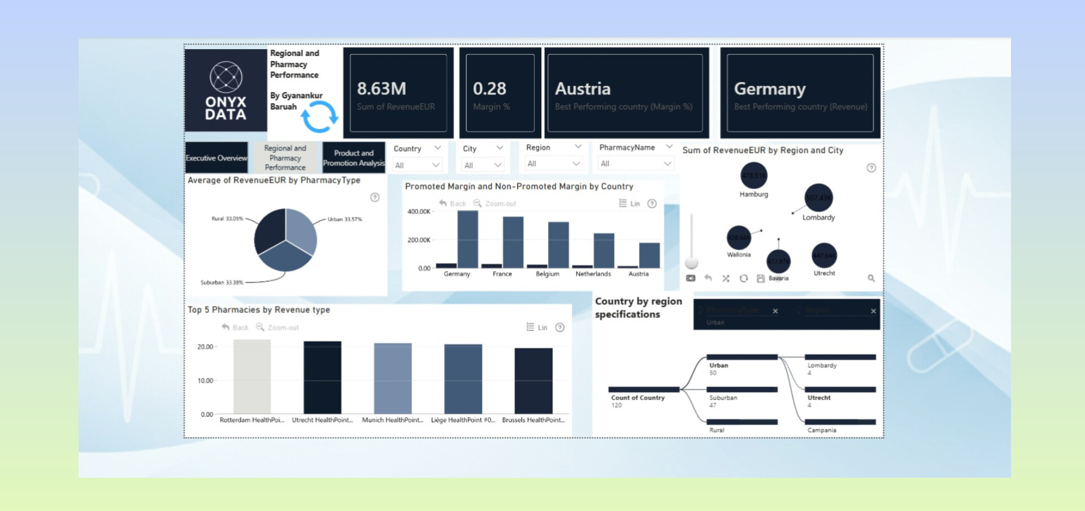Viewport: 1085px width, 511px height.
Task: Remove the PharmacyType level with its X
Action: point(775,311)
